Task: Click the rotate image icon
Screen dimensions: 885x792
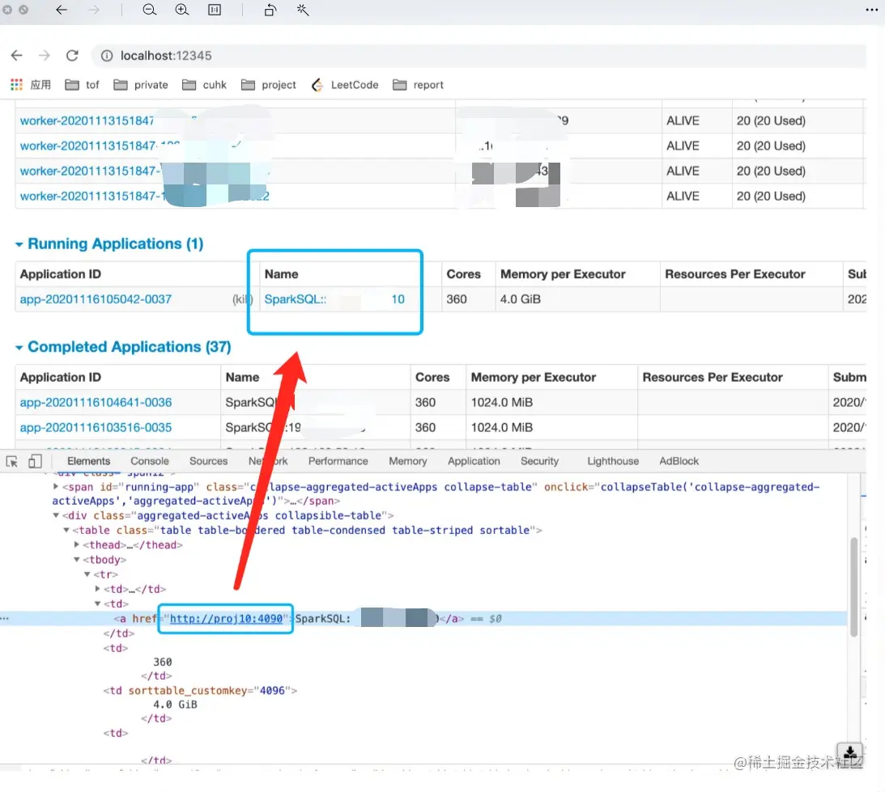Action: 270,10
